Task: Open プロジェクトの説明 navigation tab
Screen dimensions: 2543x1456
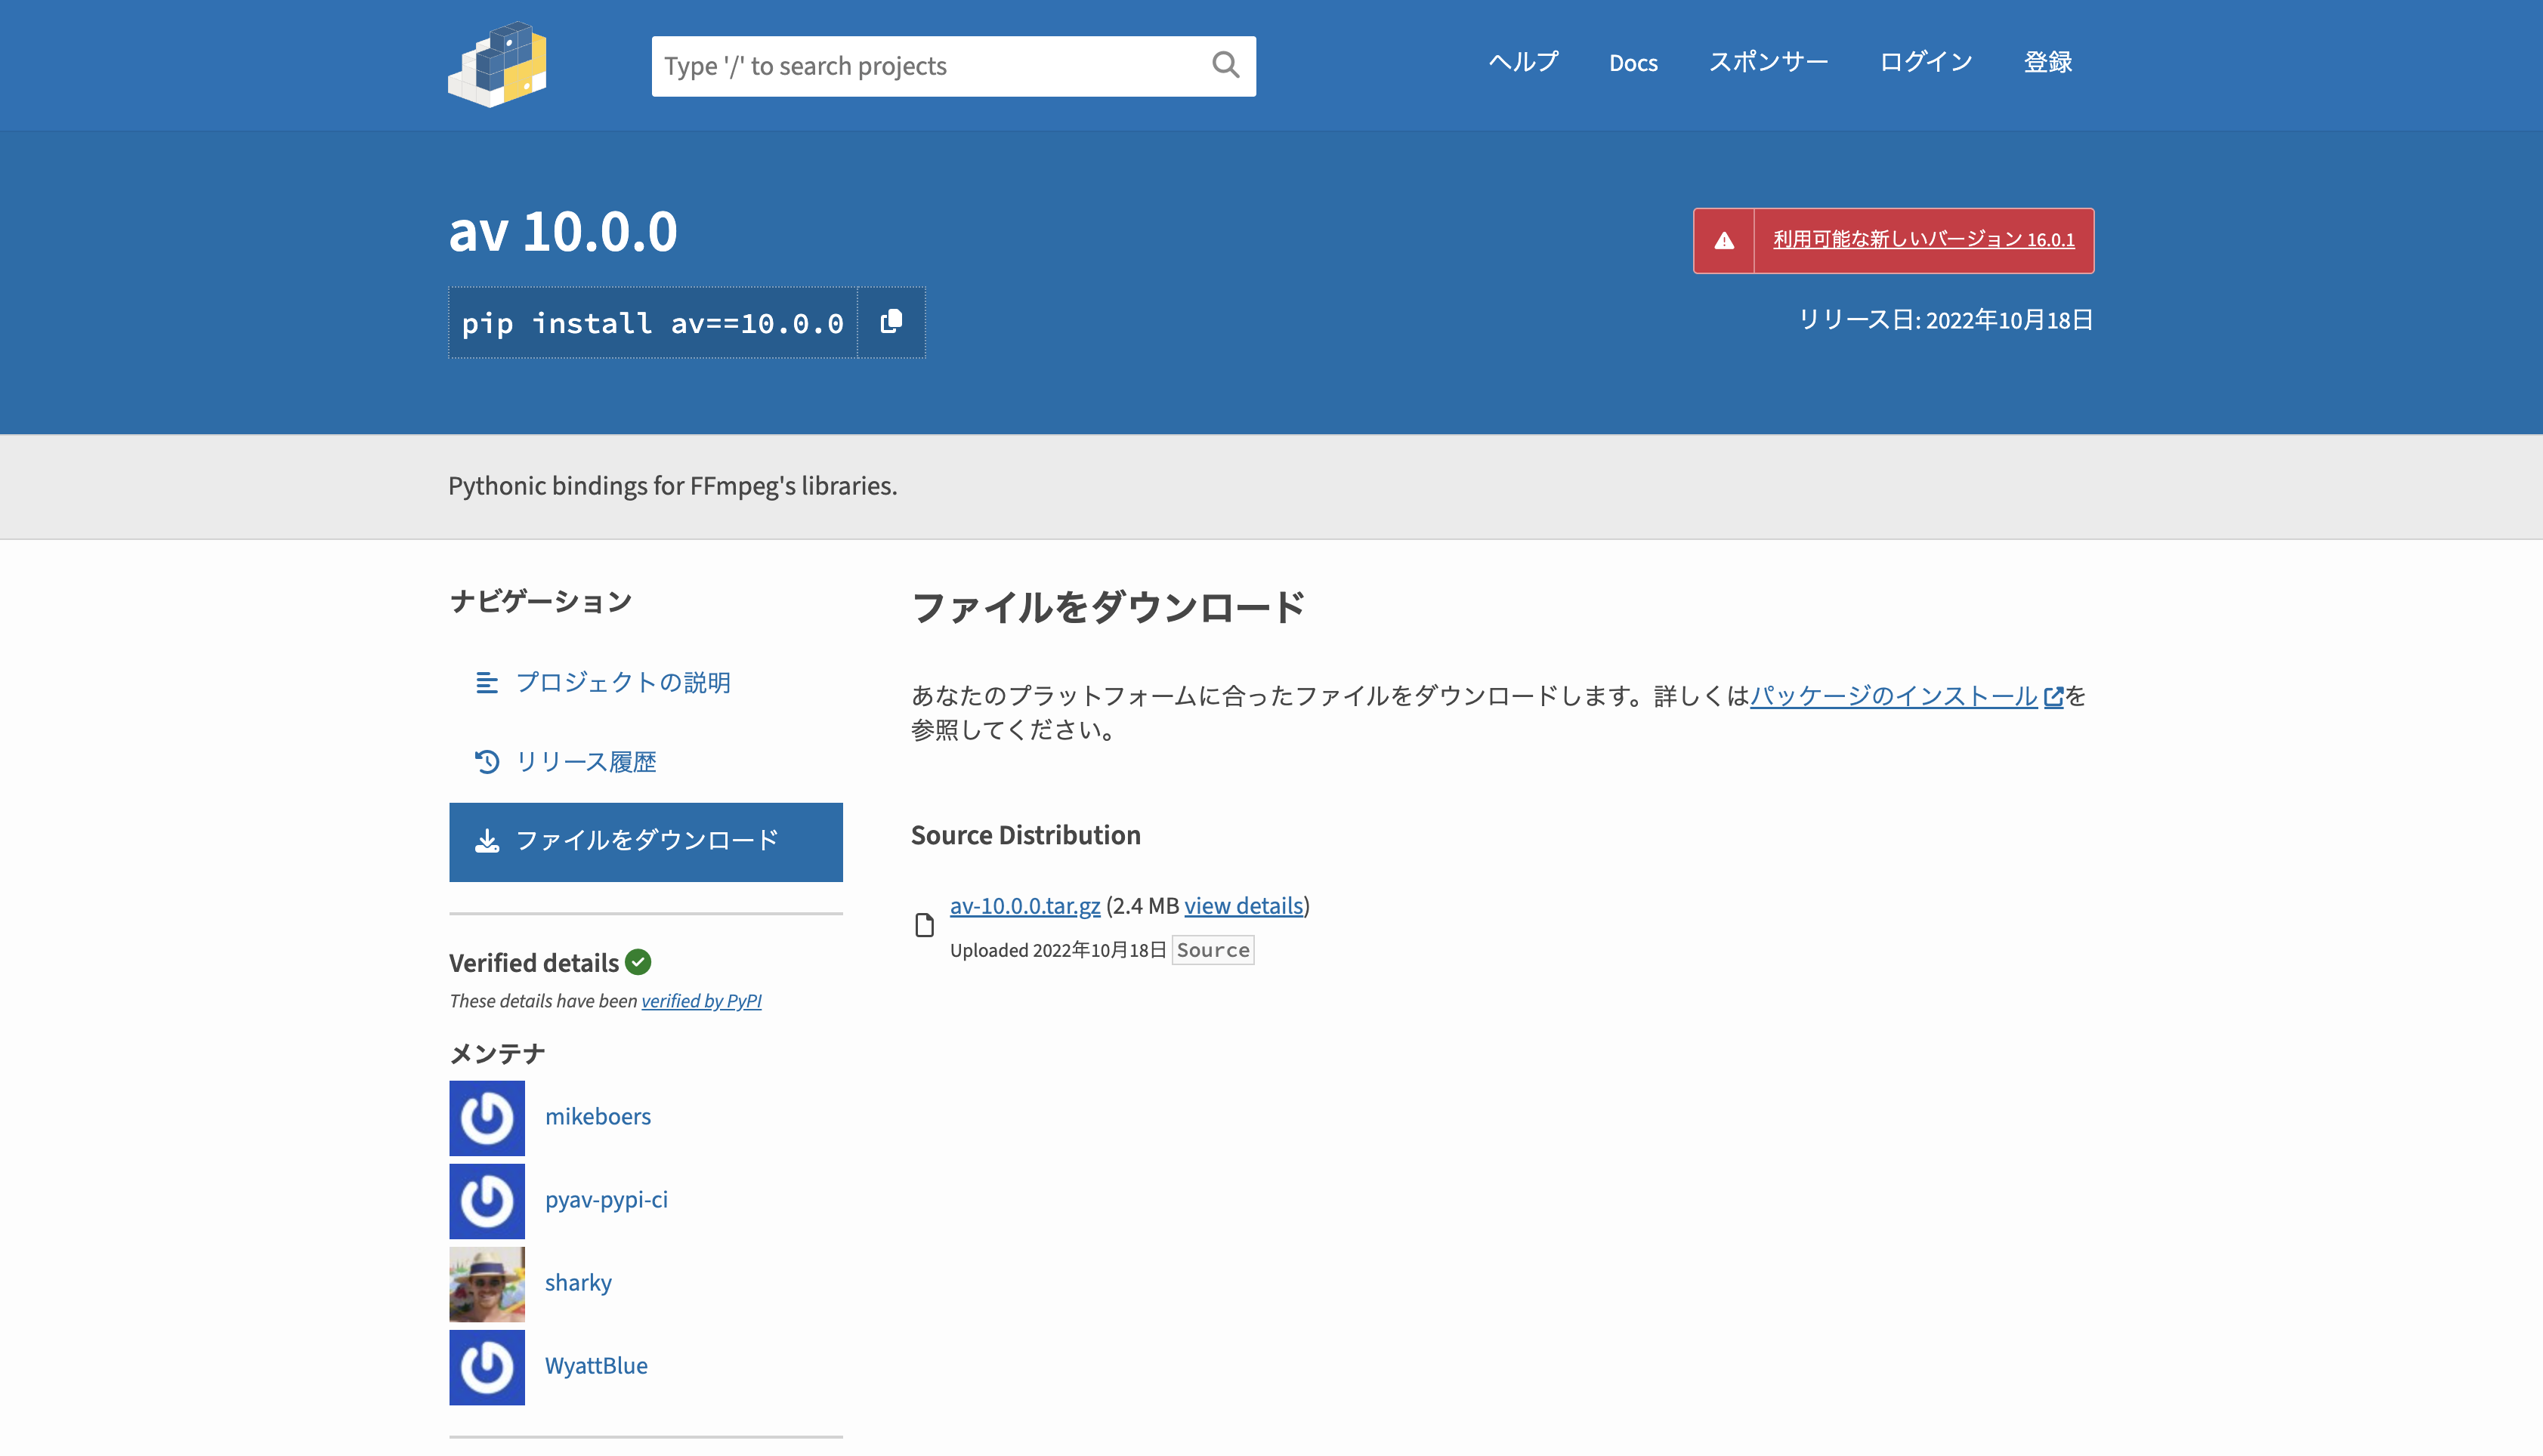Action: 623,682
